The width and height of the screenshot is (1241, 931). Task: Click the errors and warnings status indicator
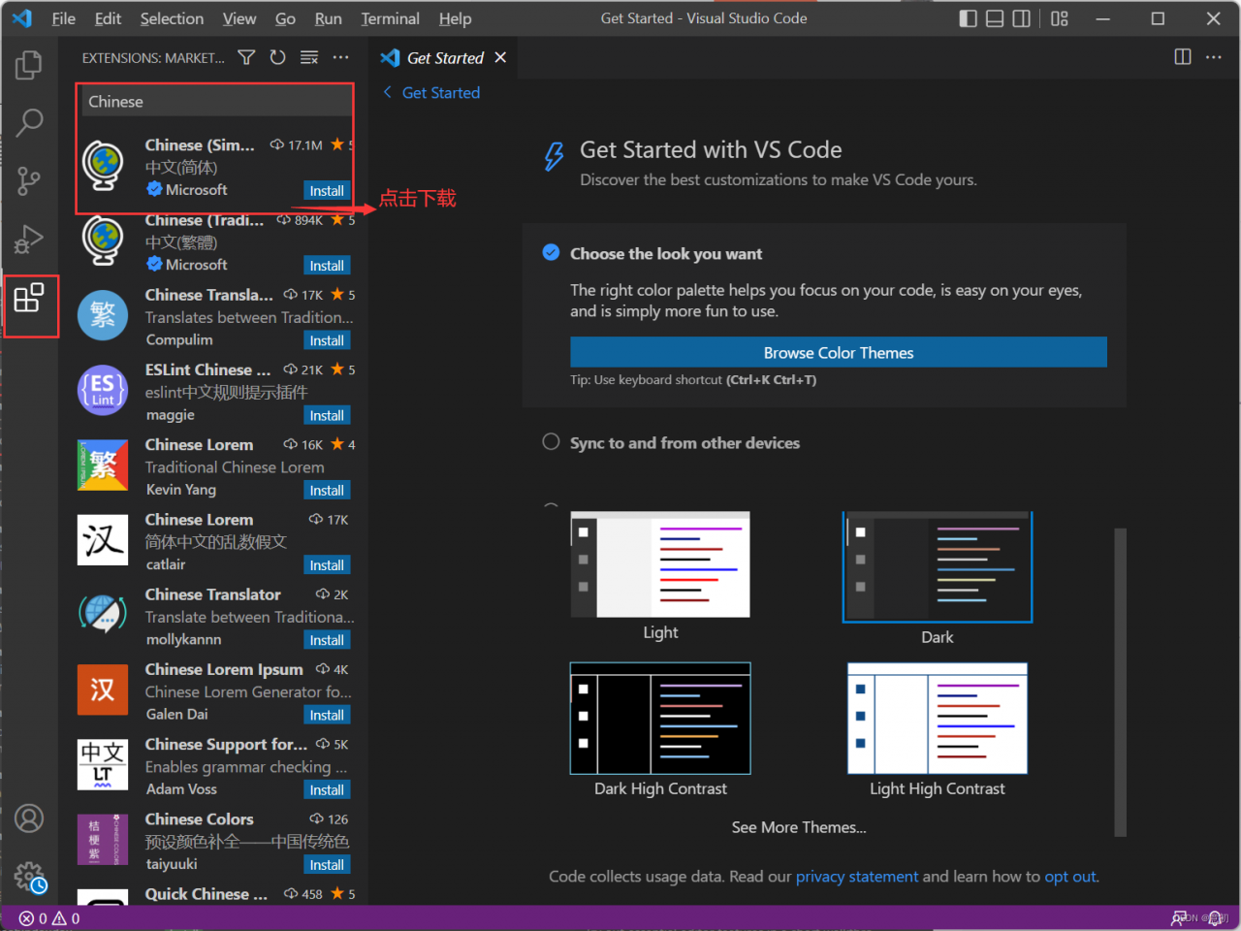point(49,918)
